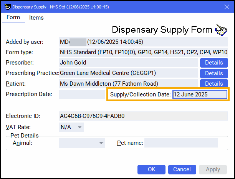The image size is (235, 179).
Task: Cancel the dispensary supply form
Action: click(x=182, y=169)
